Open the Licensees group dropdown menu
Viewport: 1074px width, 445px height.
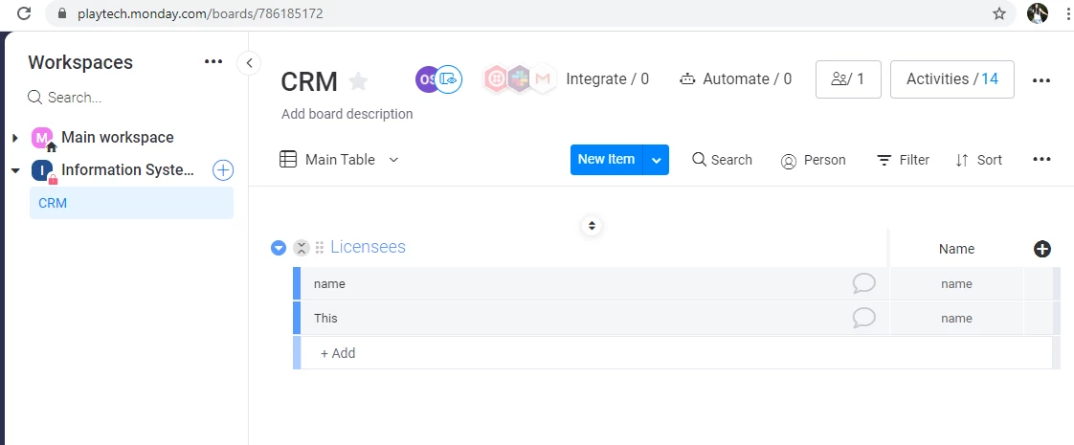(x=279, y=248)
